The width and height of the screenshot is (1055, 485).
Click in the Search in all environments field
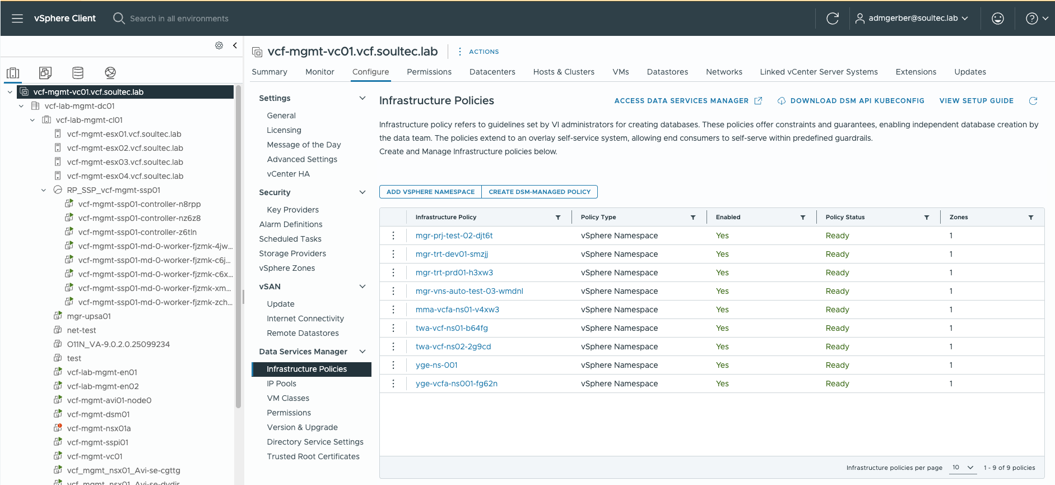(x=179, y=19)
